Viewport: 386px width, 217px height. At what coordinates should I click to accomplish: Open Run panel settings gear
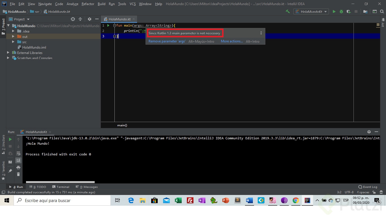(x=369, y=132)
